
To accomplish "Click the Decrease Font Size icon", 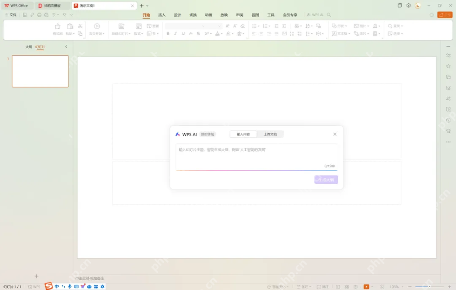I will [x=235, y=26].
